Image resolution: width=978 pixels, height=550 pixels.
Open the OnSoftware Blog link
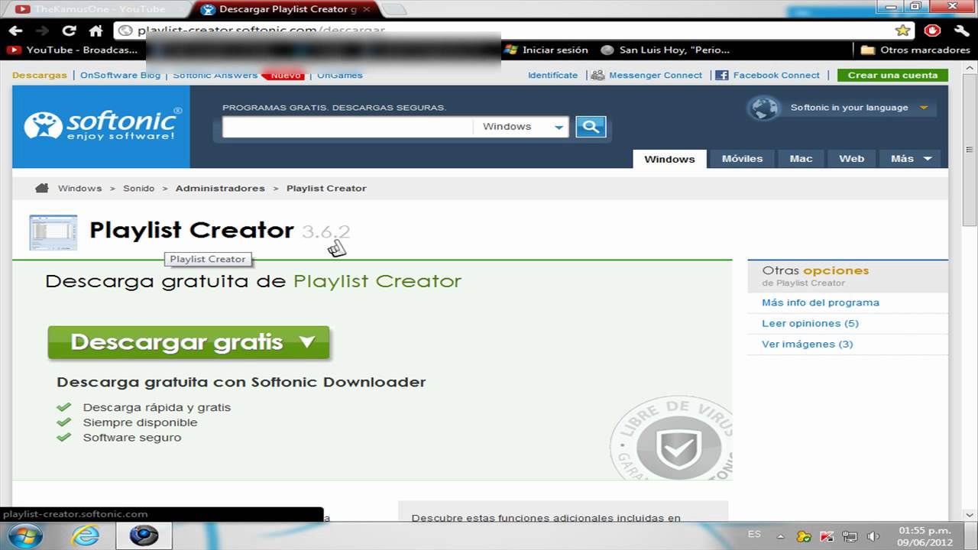120,75
